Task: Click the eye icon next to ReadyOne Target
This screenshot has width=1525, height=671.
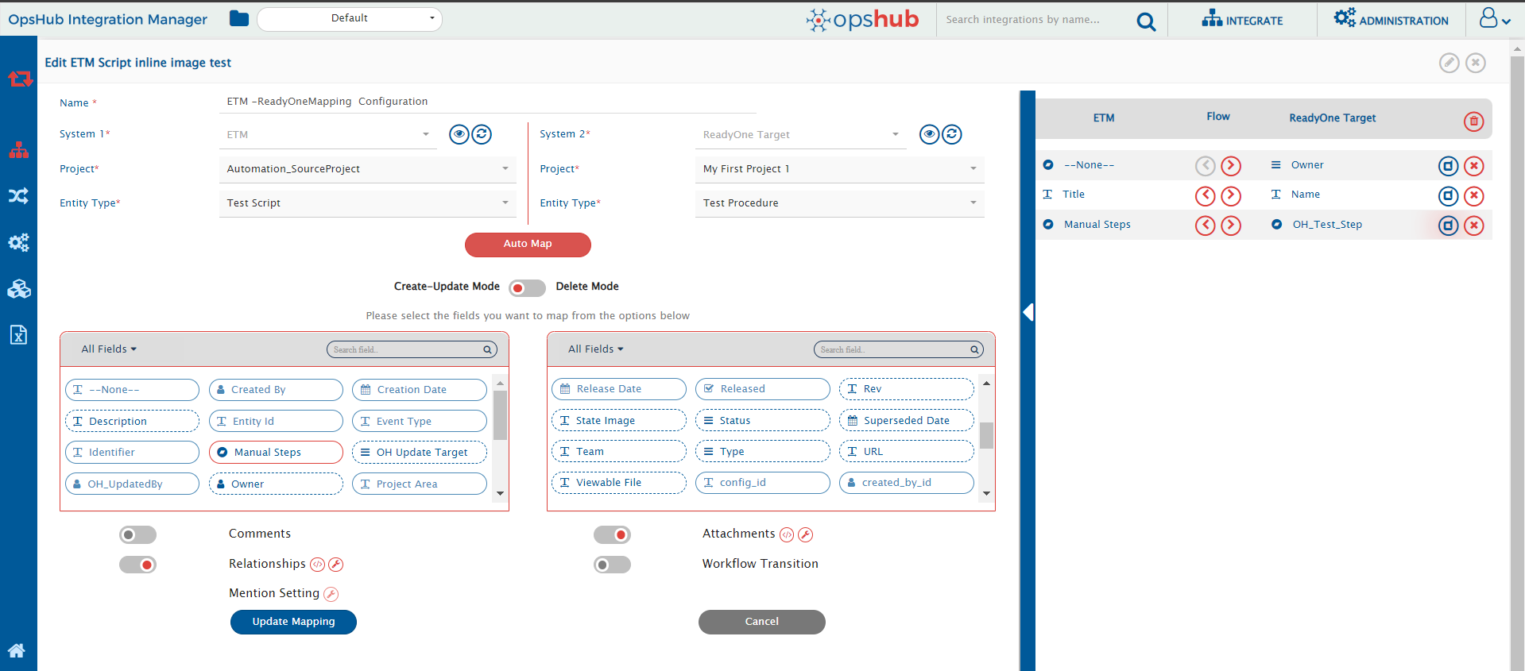Action: (x=929, y=134)
